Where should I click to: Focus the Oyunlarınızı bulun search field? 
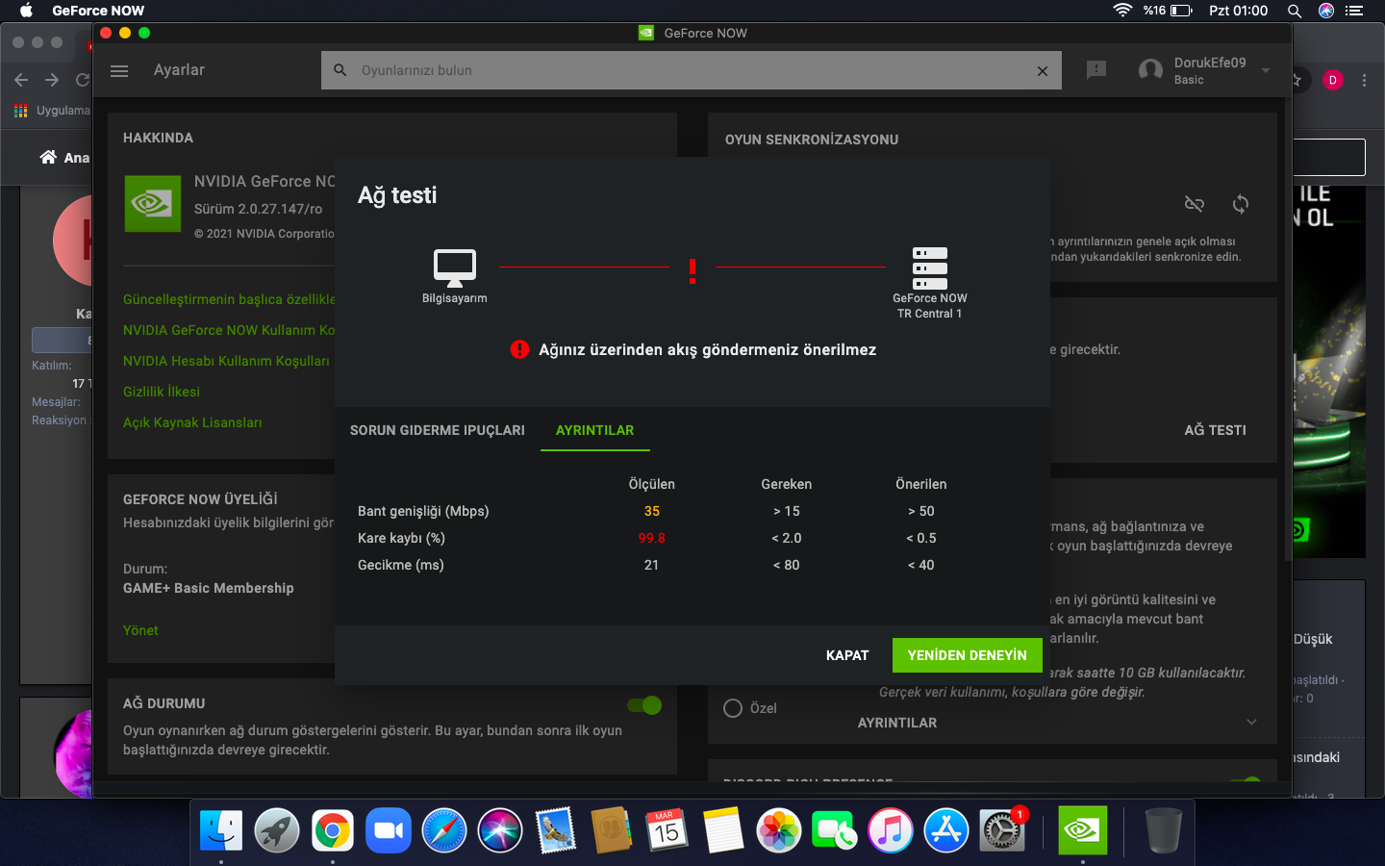pos(691,70)
